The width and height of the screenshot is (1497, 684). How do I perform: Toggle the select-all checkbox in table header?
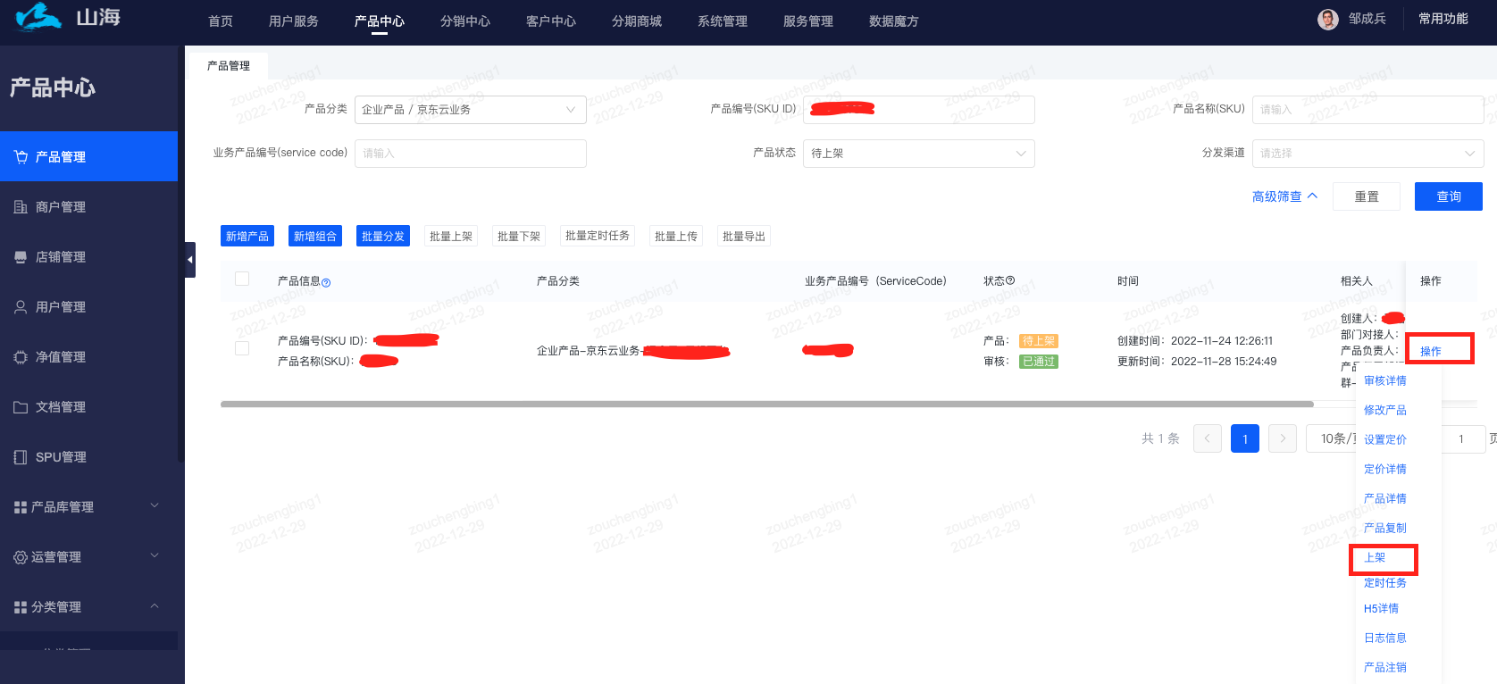coord(242,279)
